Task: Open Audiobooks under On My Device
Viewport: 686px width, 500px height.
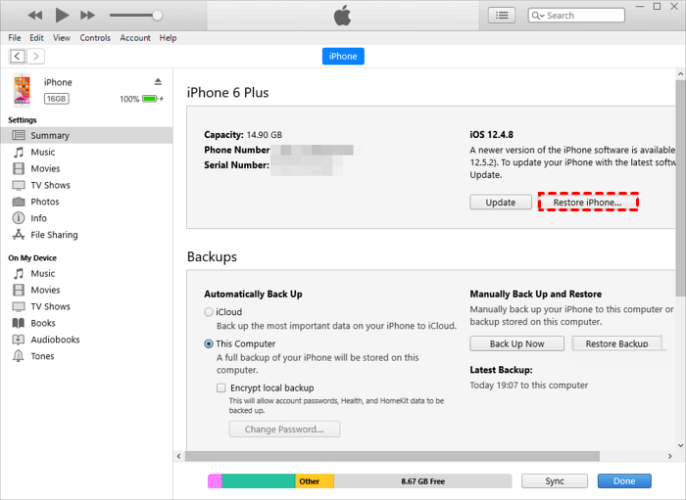Action: coord(55,340)
